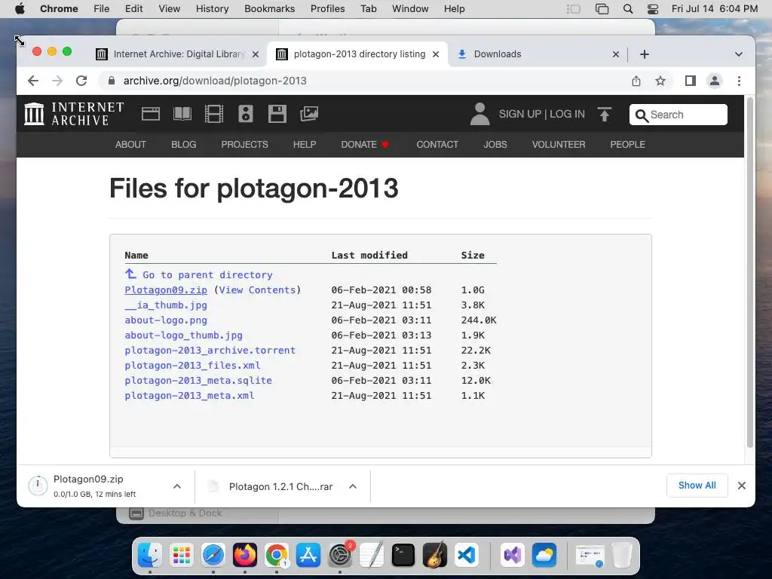This screenshot has width=772, height=579.
Task: Open App Store in the Dock
Action: tap(308, 556)
